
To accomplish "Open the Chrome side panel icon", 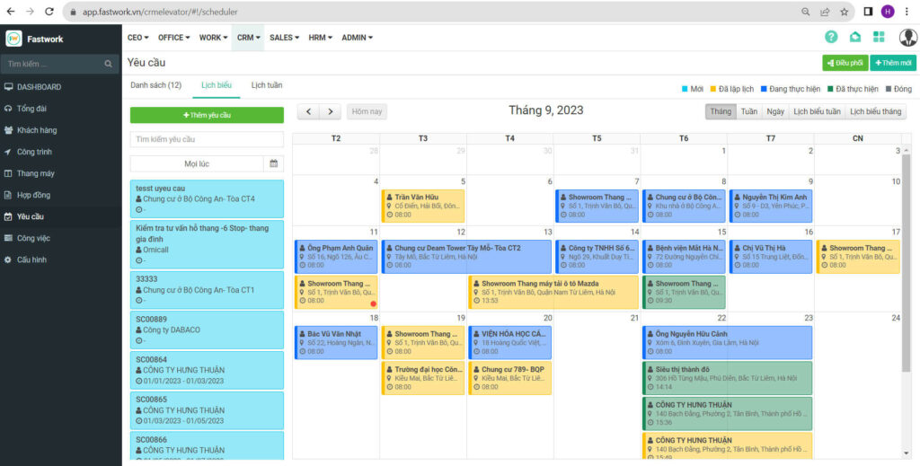I will (869, 12).
